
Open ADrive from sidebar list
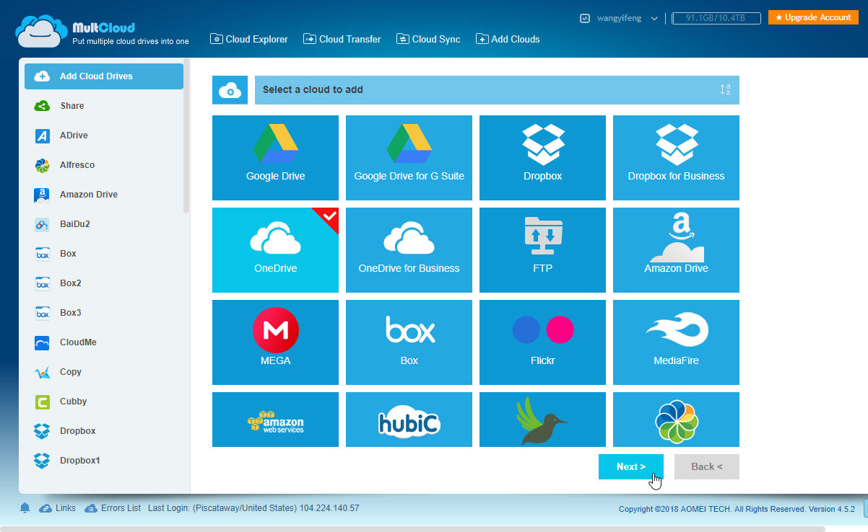coord(104,136)
